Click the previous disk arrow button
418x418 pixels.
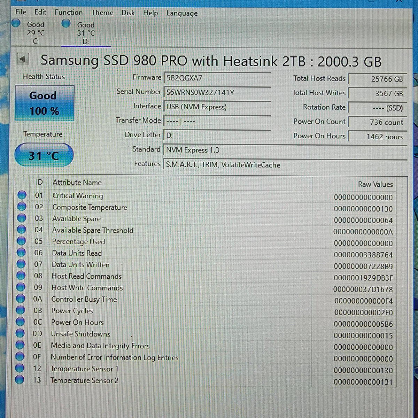pos(23,59)
